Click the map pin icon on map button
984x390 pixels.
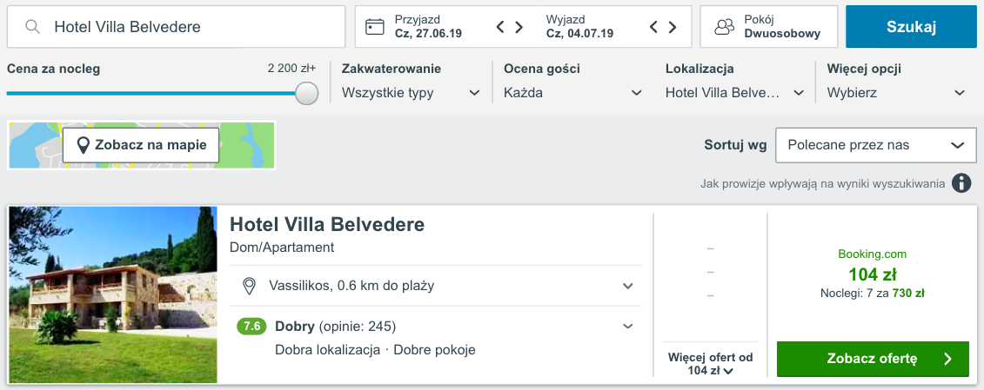click(x=82, y=145)
